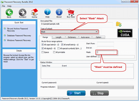Viewport: 139px width, 101px height.
Task: Enable the Space checkbox
Action: (43, 52)
